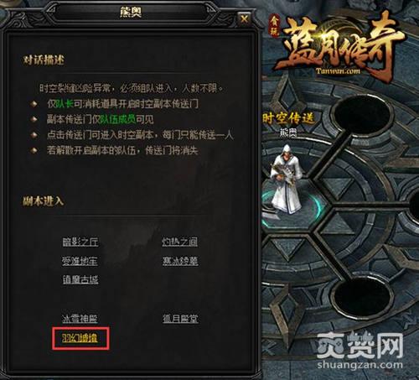Click the diamond bullet beside 若解散 line
Viewport: 419px width, 380px height.
point(34,150)
